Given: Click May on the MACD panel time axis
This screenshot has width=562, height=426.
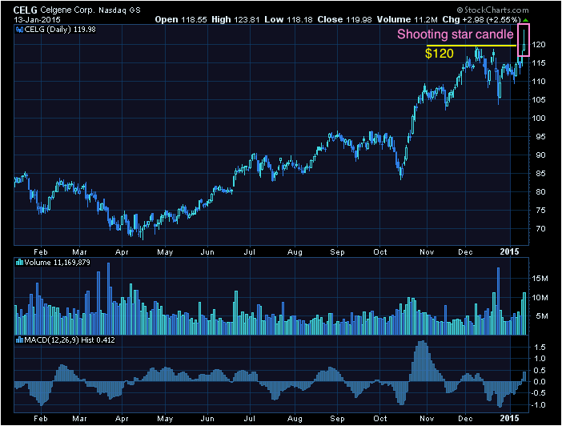Looking at the screenshot, I should click(x=165, y=419).
